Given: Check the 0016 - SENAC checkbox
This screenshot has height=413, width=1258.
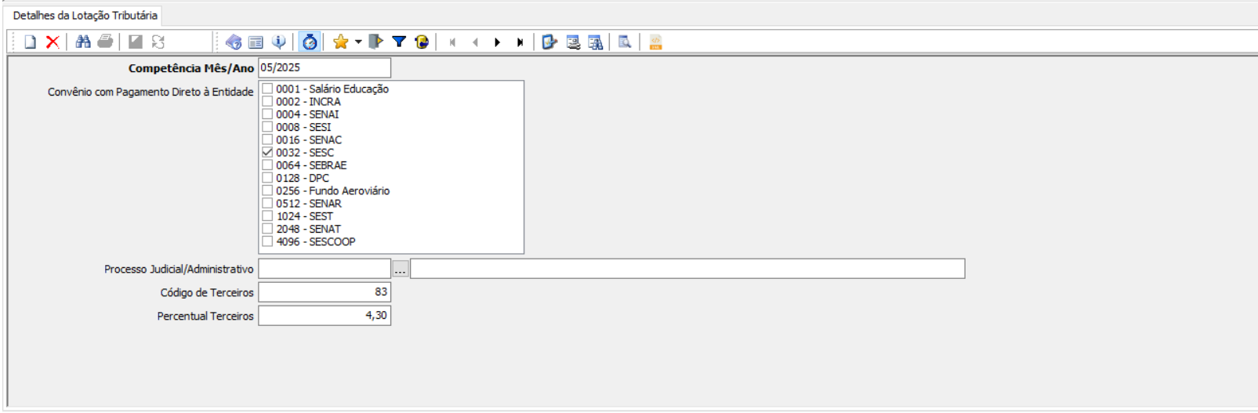Looking at the screenshot, I should 267,139.
